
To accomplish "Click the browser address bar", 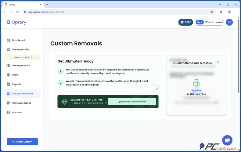I will coord(116,12).
